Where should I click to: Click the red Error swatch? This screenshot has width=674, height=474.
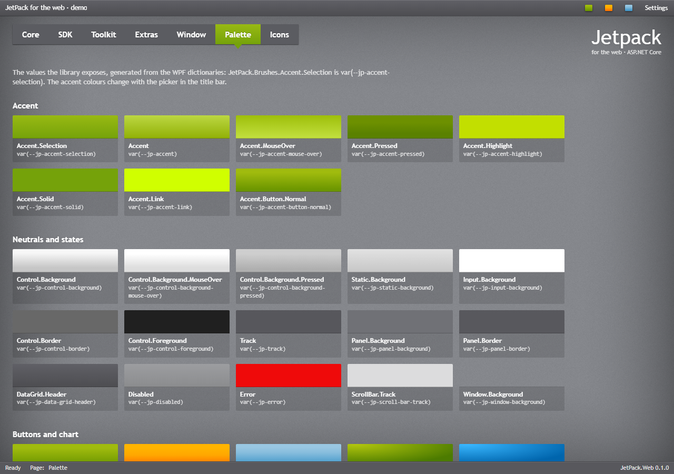(289, 376)
